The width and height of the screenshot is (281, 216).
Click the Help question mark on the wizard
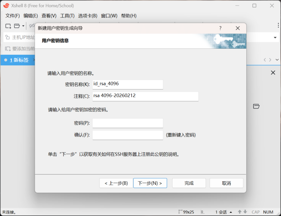point(220,28)
